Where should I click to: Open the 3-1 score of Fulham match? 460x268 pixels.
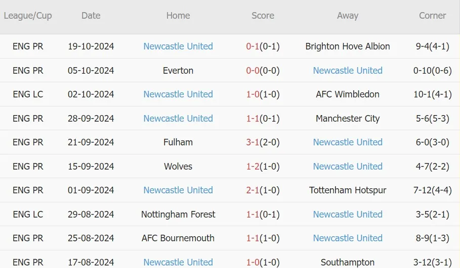click(253, 142)
